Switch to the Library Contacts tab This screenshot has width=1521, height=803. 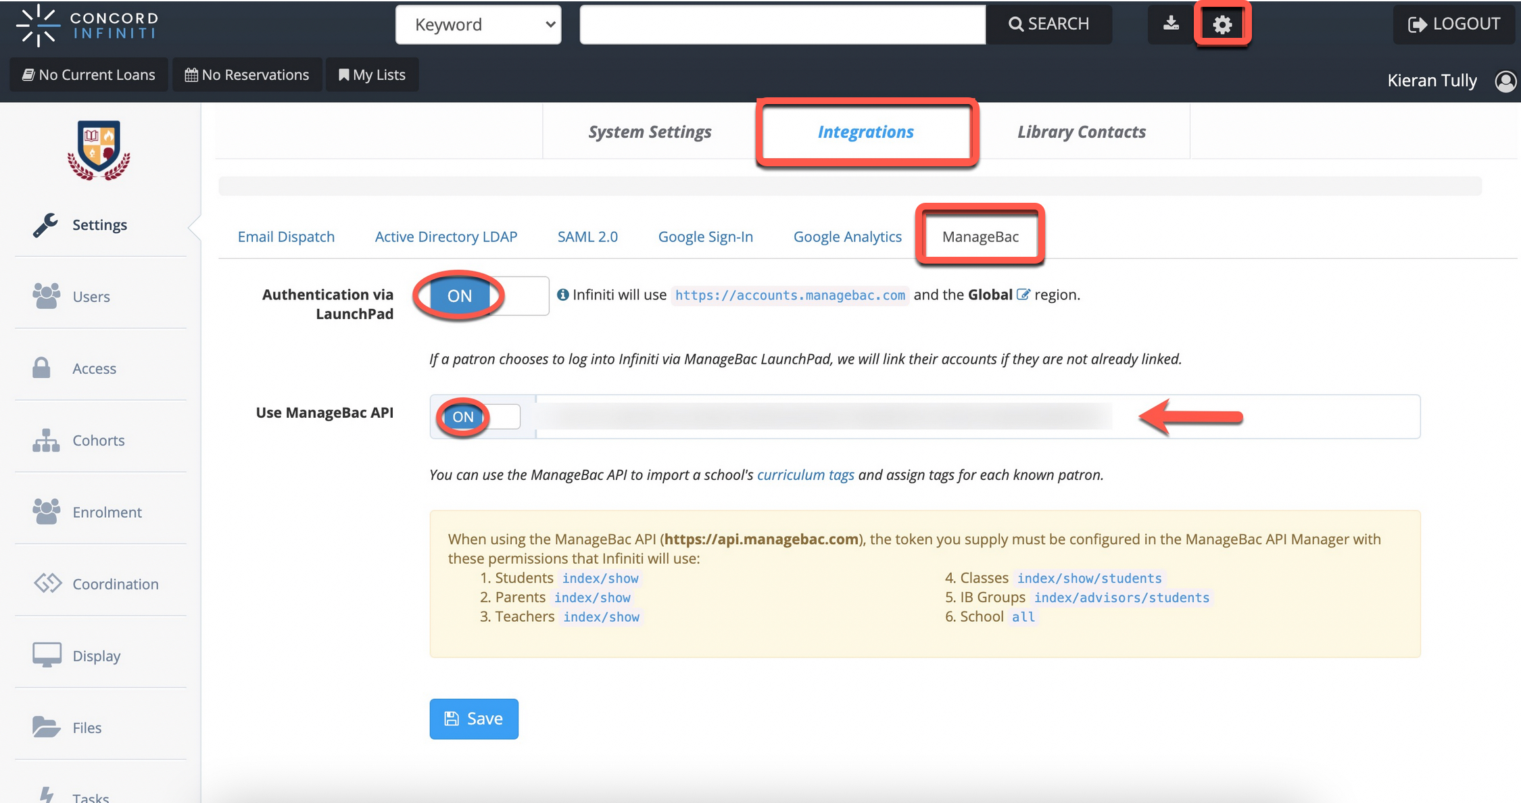coord(1081,131)
